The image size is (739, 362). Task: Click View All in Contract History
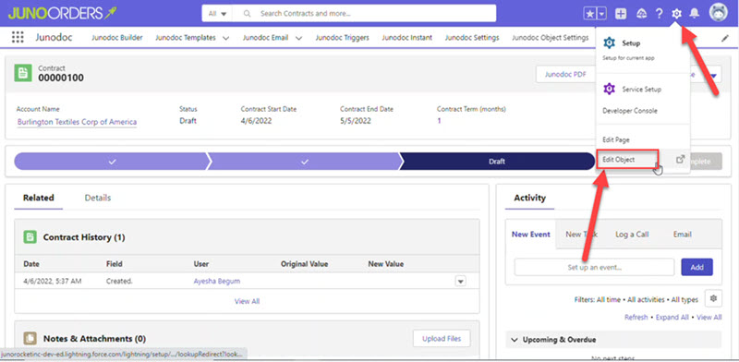(247, 301)
